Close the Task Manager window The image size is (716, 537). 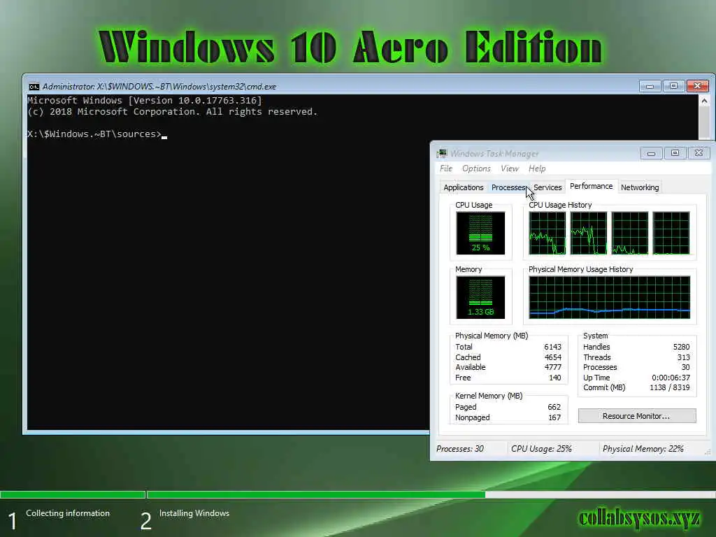pyautogui.click(x=699, y=153)
